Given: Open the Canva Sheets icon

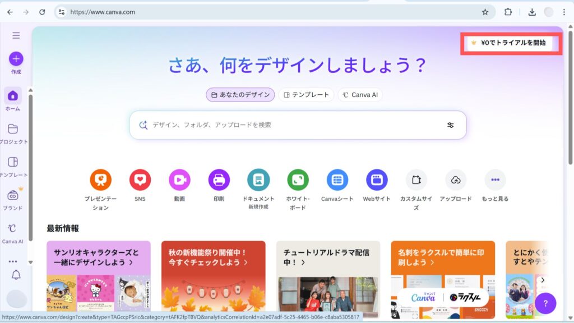Looking at the screenshot, I should (337, 180).
